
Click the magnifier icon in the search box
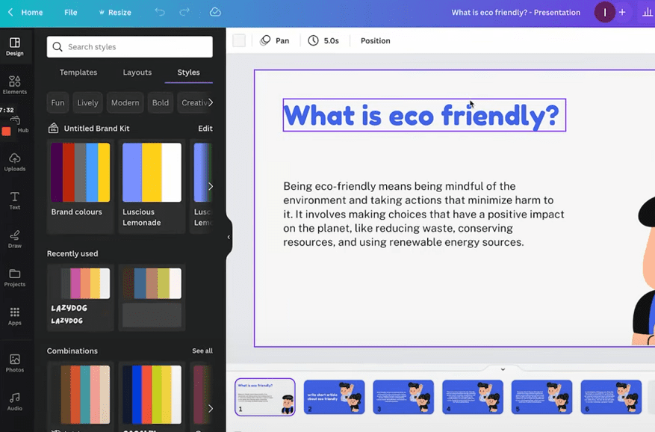coord(58,47)
